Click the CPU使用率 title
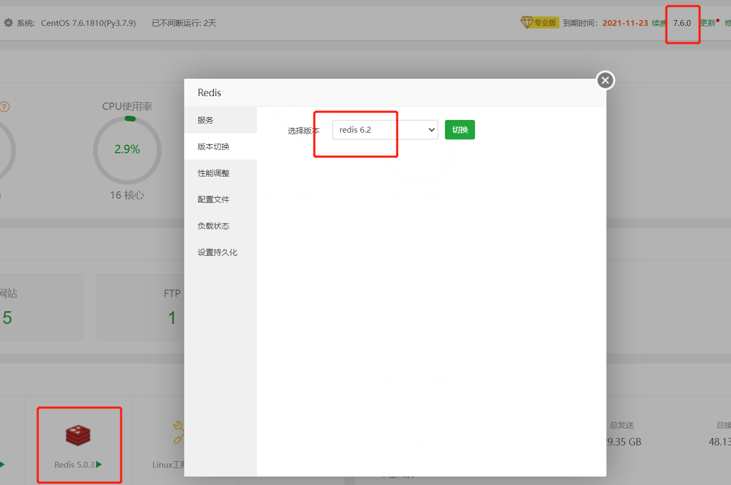Image resolution: width=731 pixels, height=485 pixels. tap(127, 106)
